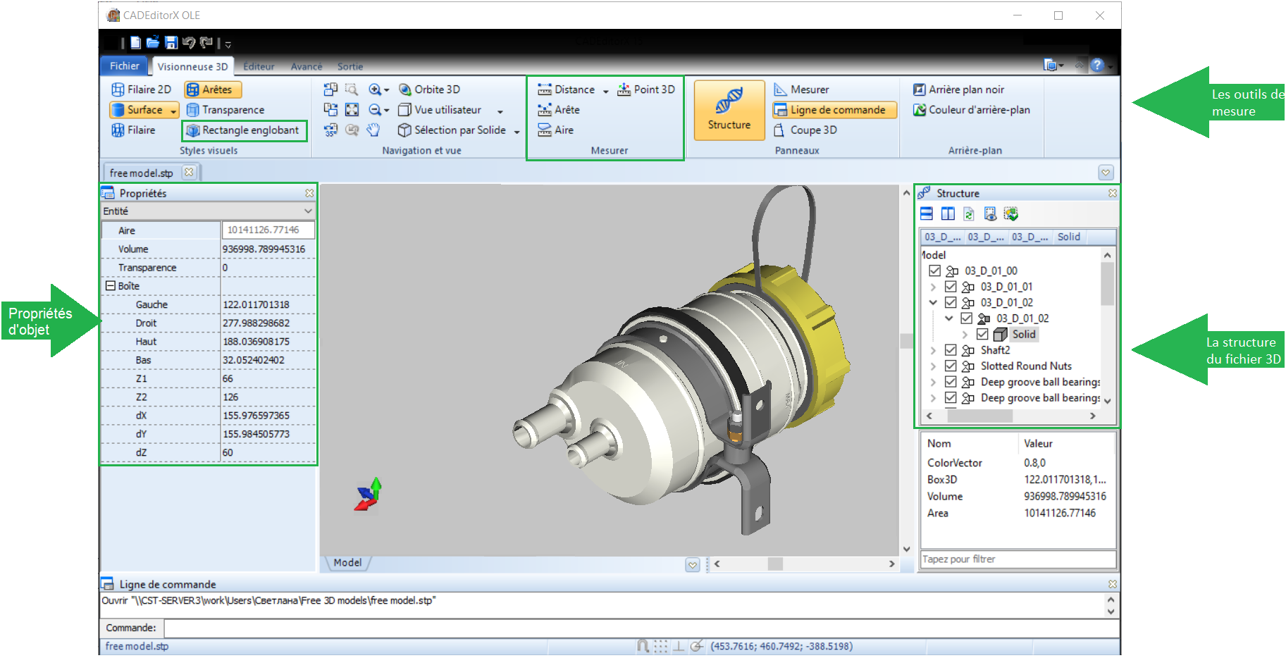This screenshot has height=658, width=1286.
Task: Click the Tapez pour filtrer field
Action: point(1018,559)
